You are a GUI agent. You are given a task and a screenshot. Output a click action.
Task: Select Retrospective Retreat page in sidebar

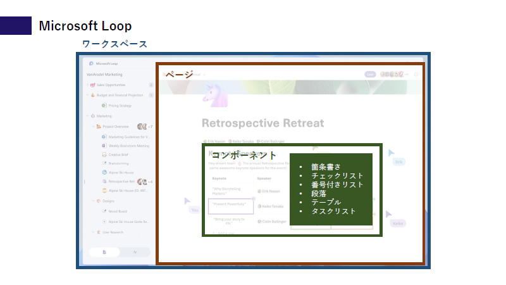click(x=121, y=182)
